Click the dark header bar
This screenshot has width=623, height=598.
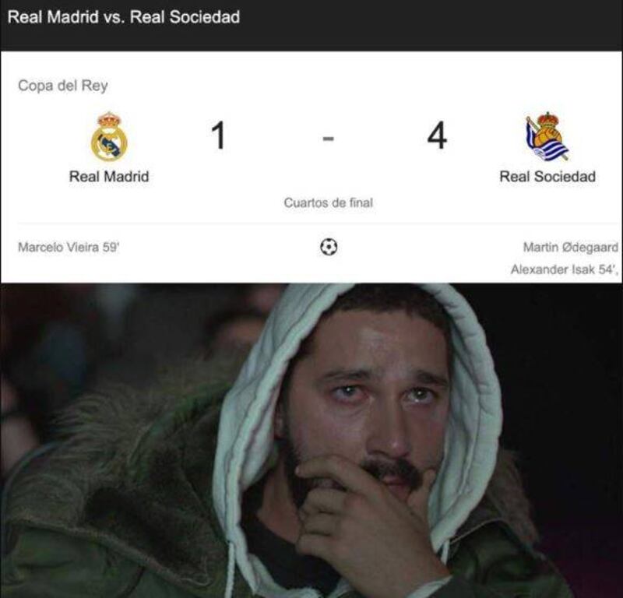coord(311,26)
